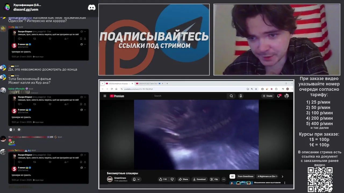Image resolution: width=344 pixels, height=193 pixels.
Task: Dislike the video with thumbs down
Action: pos(172,179)
